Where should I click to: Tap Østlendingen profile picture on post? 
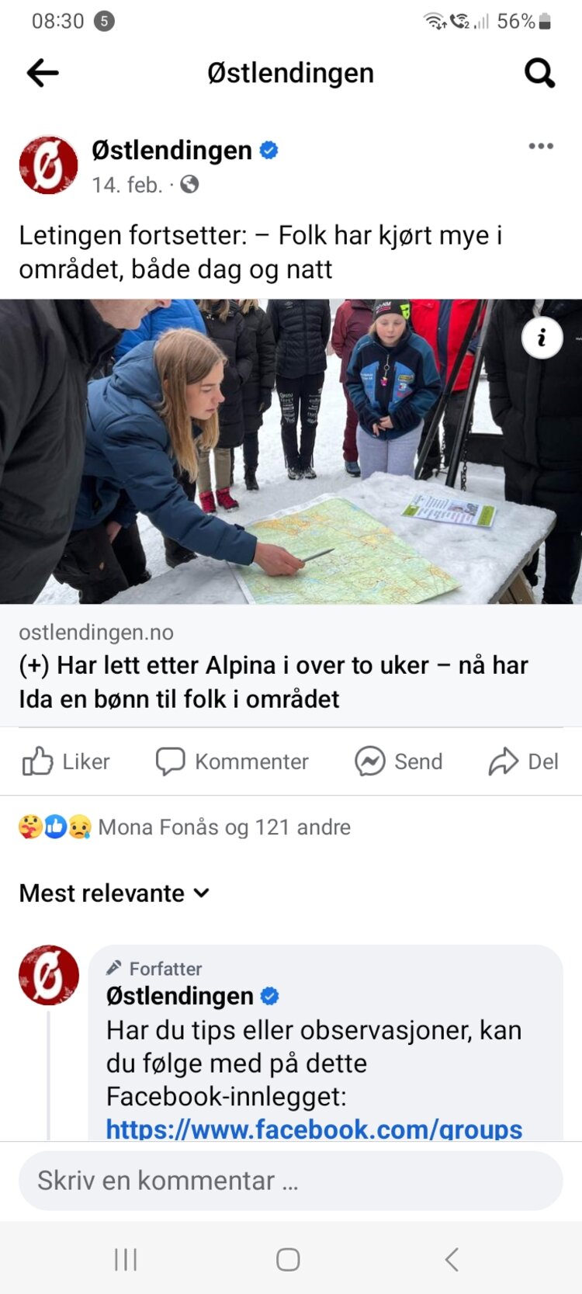coord(48,165)
